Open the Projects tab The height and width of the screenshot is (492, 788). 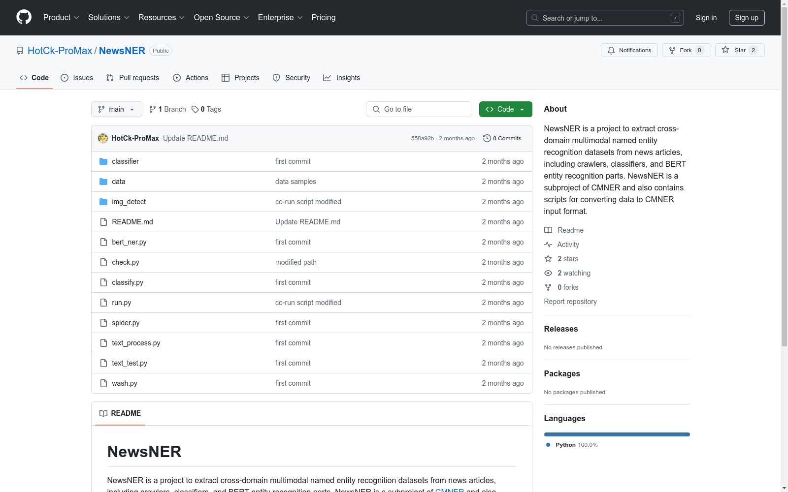pyautogui.click(x=240, y=78)
